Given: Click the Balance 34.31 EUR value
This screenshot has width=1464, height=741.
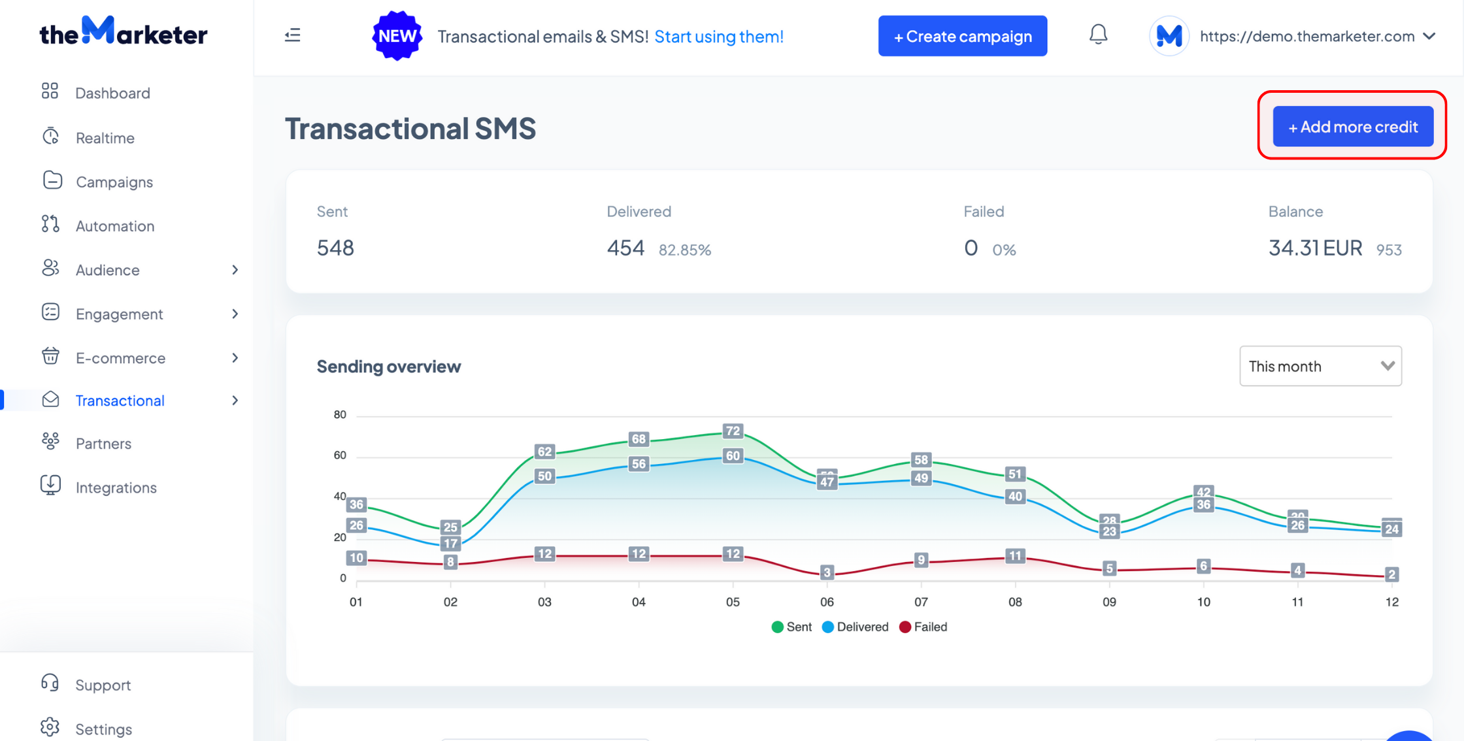Looking at the screenshot, I should point(1316,248).
